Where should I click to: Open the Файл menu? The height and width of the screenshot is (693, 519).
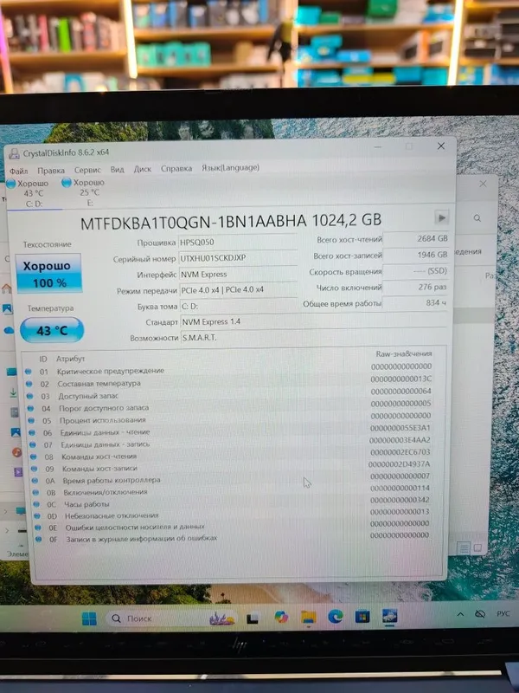click(x=18, y=171)
